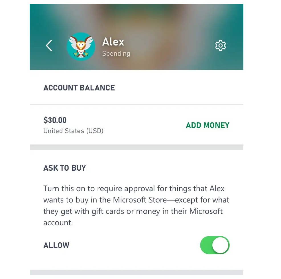Tap the ACCOUNT BALANCE section heading
Screen dimensions: 281x279
tap(79, 88)
